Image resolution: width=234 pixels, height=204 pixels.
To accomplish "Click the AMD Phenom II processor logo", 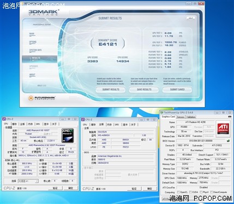I will click(68, 135).
